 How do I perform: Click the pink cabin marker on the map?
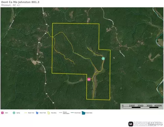pyautogui.click(x=89, y=79)
